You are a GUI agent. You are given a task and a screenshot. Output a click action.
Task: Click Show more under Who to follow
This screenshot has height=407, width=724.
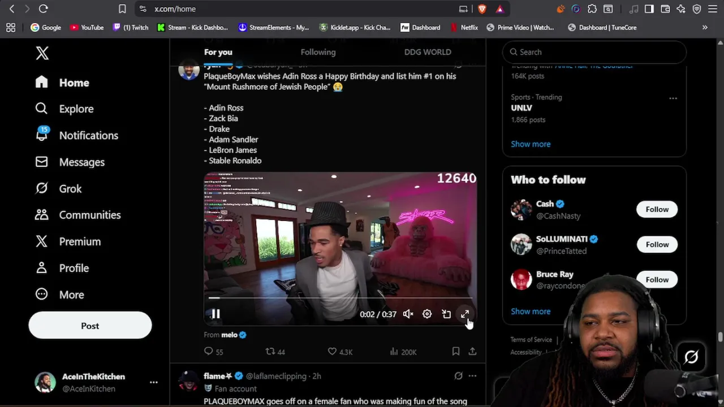tap(531, 311)
